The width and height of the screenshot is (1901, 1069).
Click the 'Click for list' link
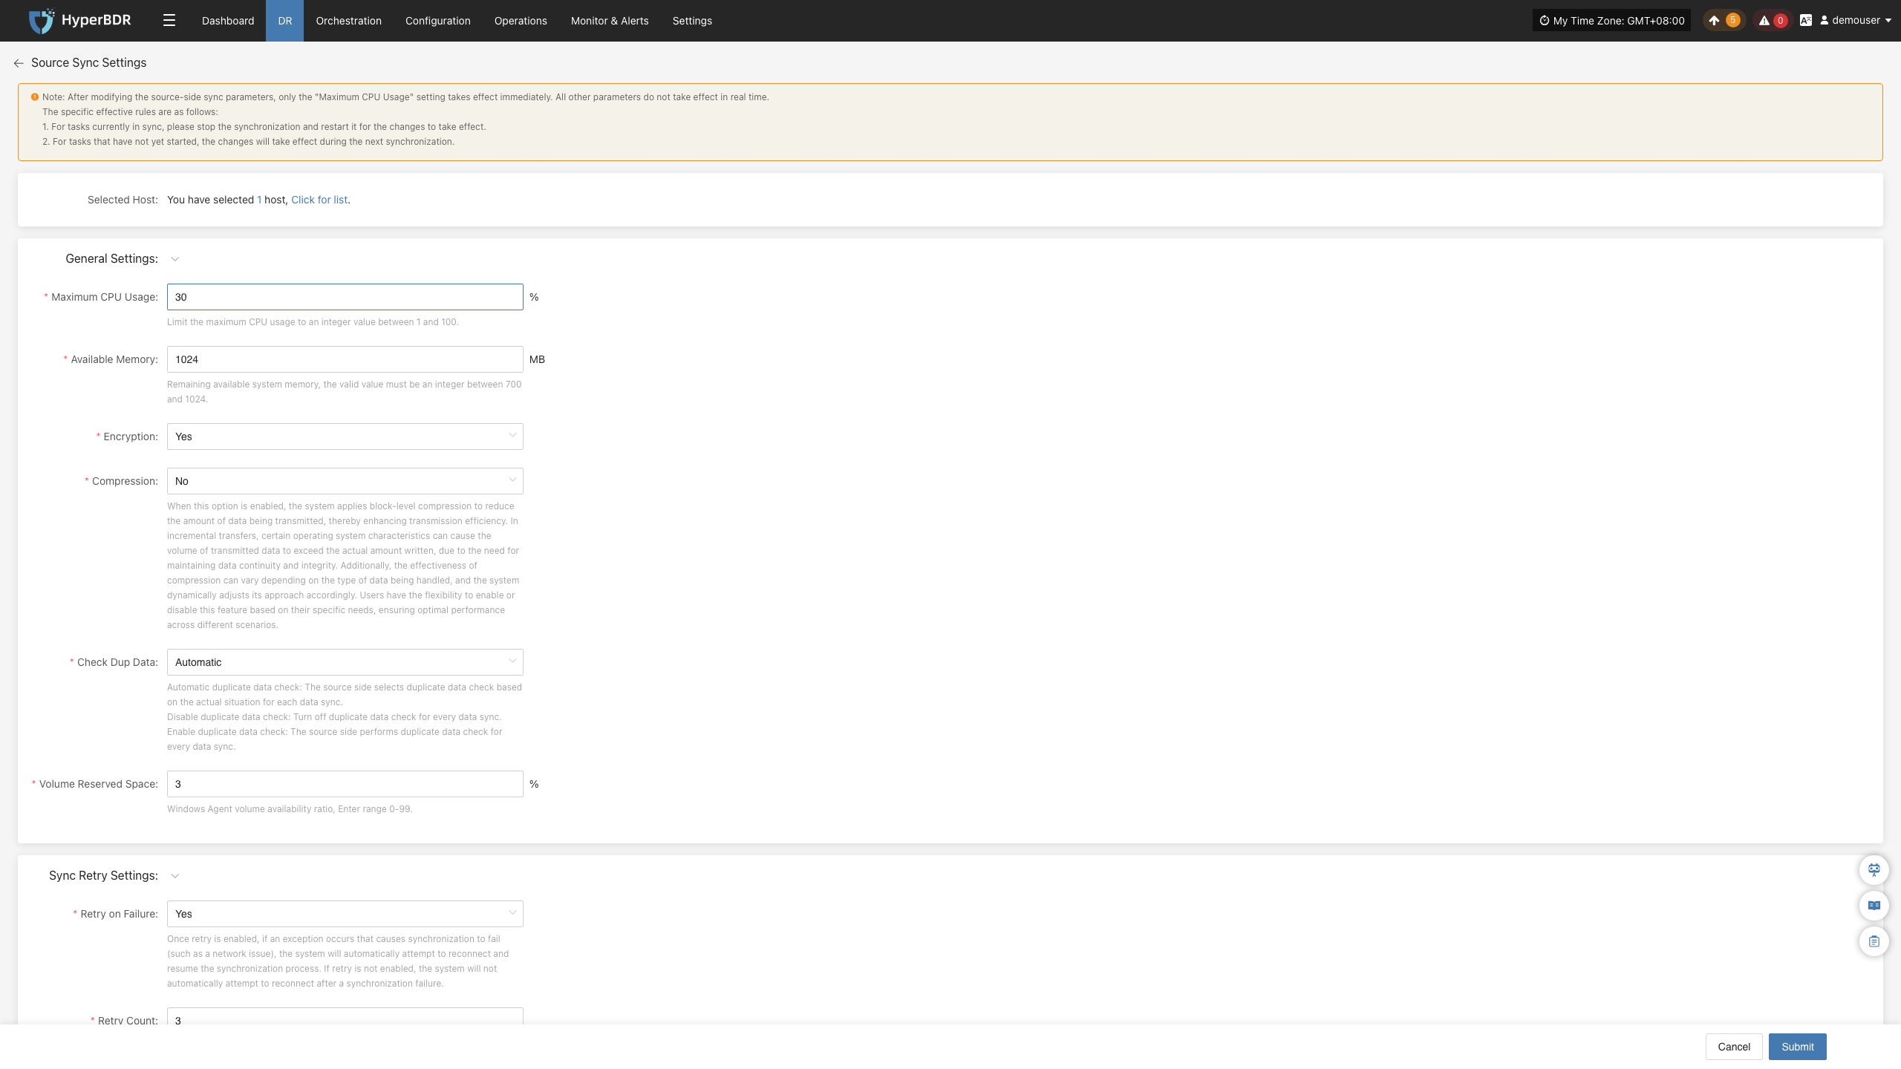coord(319,200)
